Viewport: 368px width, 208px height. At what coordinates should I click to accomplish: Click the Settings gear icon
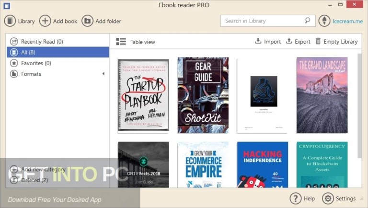328,198
